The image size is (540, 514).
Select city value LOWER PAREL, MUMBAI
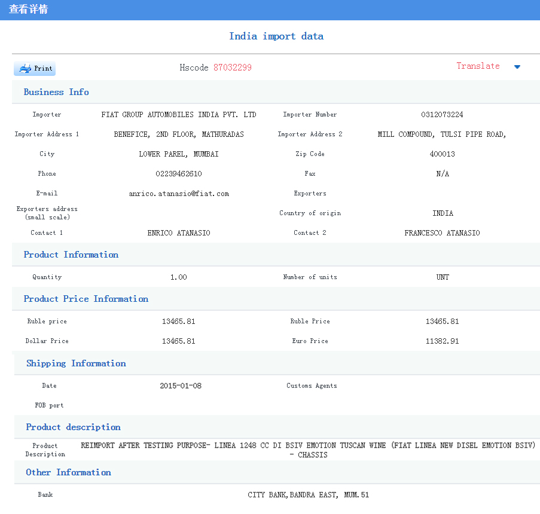pyautogui.click(x=179, y=154)
